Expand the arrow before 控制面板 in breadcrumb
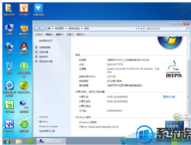The width and height of the screenshot is (191, 145). [x=52, y=29]
